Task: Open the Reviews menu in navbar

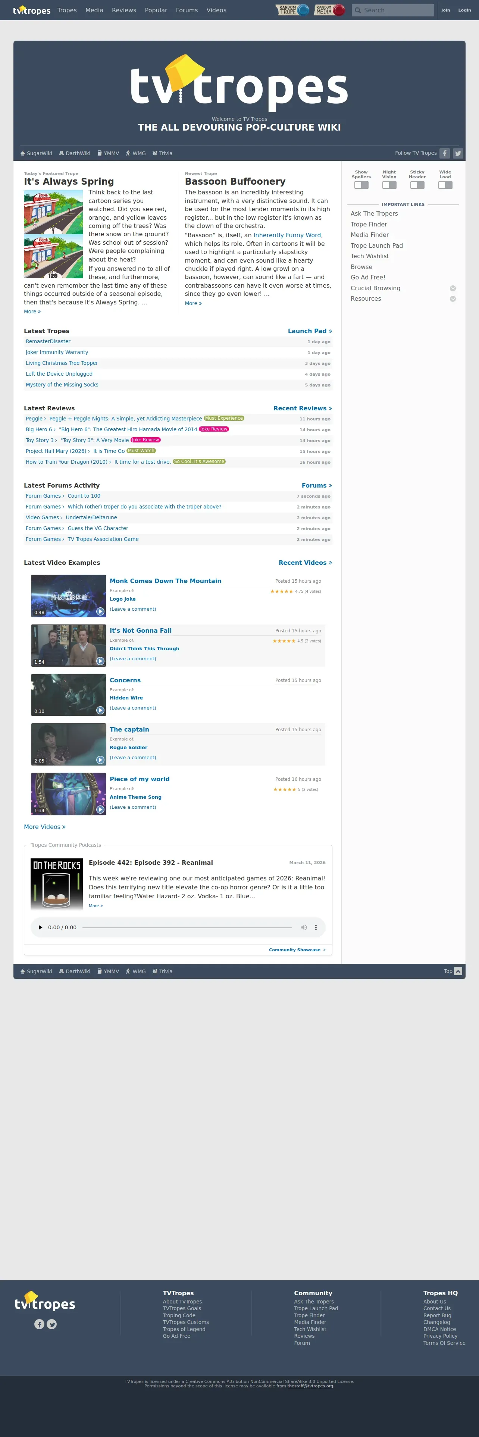Action: click(124, 10)
